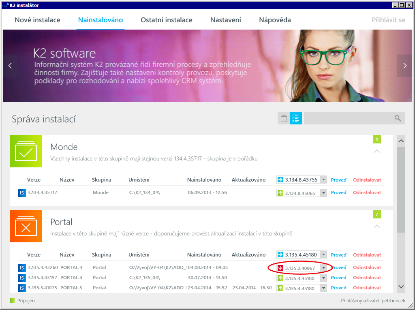Collapse the Monde group

point(377,151)
